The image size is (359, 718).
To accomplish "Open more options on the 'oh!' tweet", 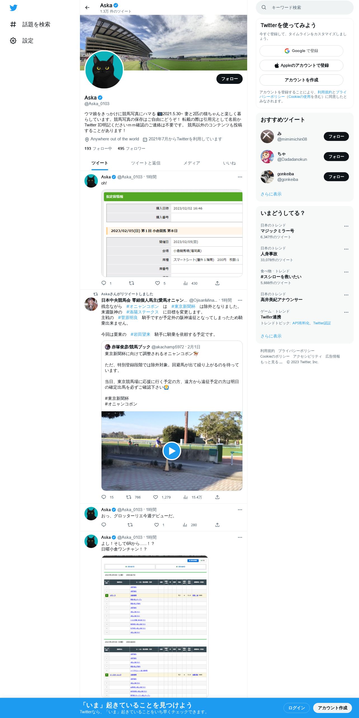I will pos(240,177).
